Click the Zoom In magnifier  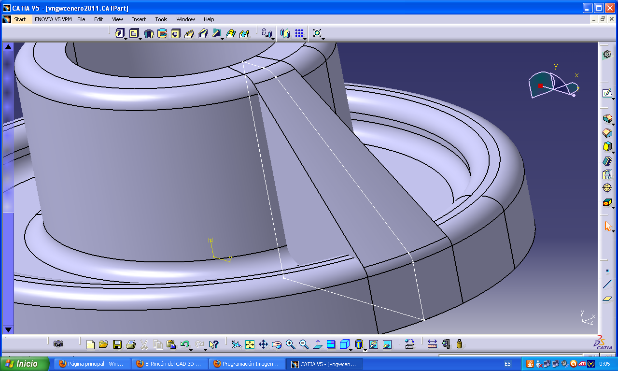click(x=290, y=344)
